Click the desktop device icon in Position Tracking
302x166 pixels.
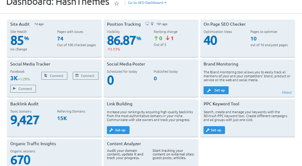point(147,24)
